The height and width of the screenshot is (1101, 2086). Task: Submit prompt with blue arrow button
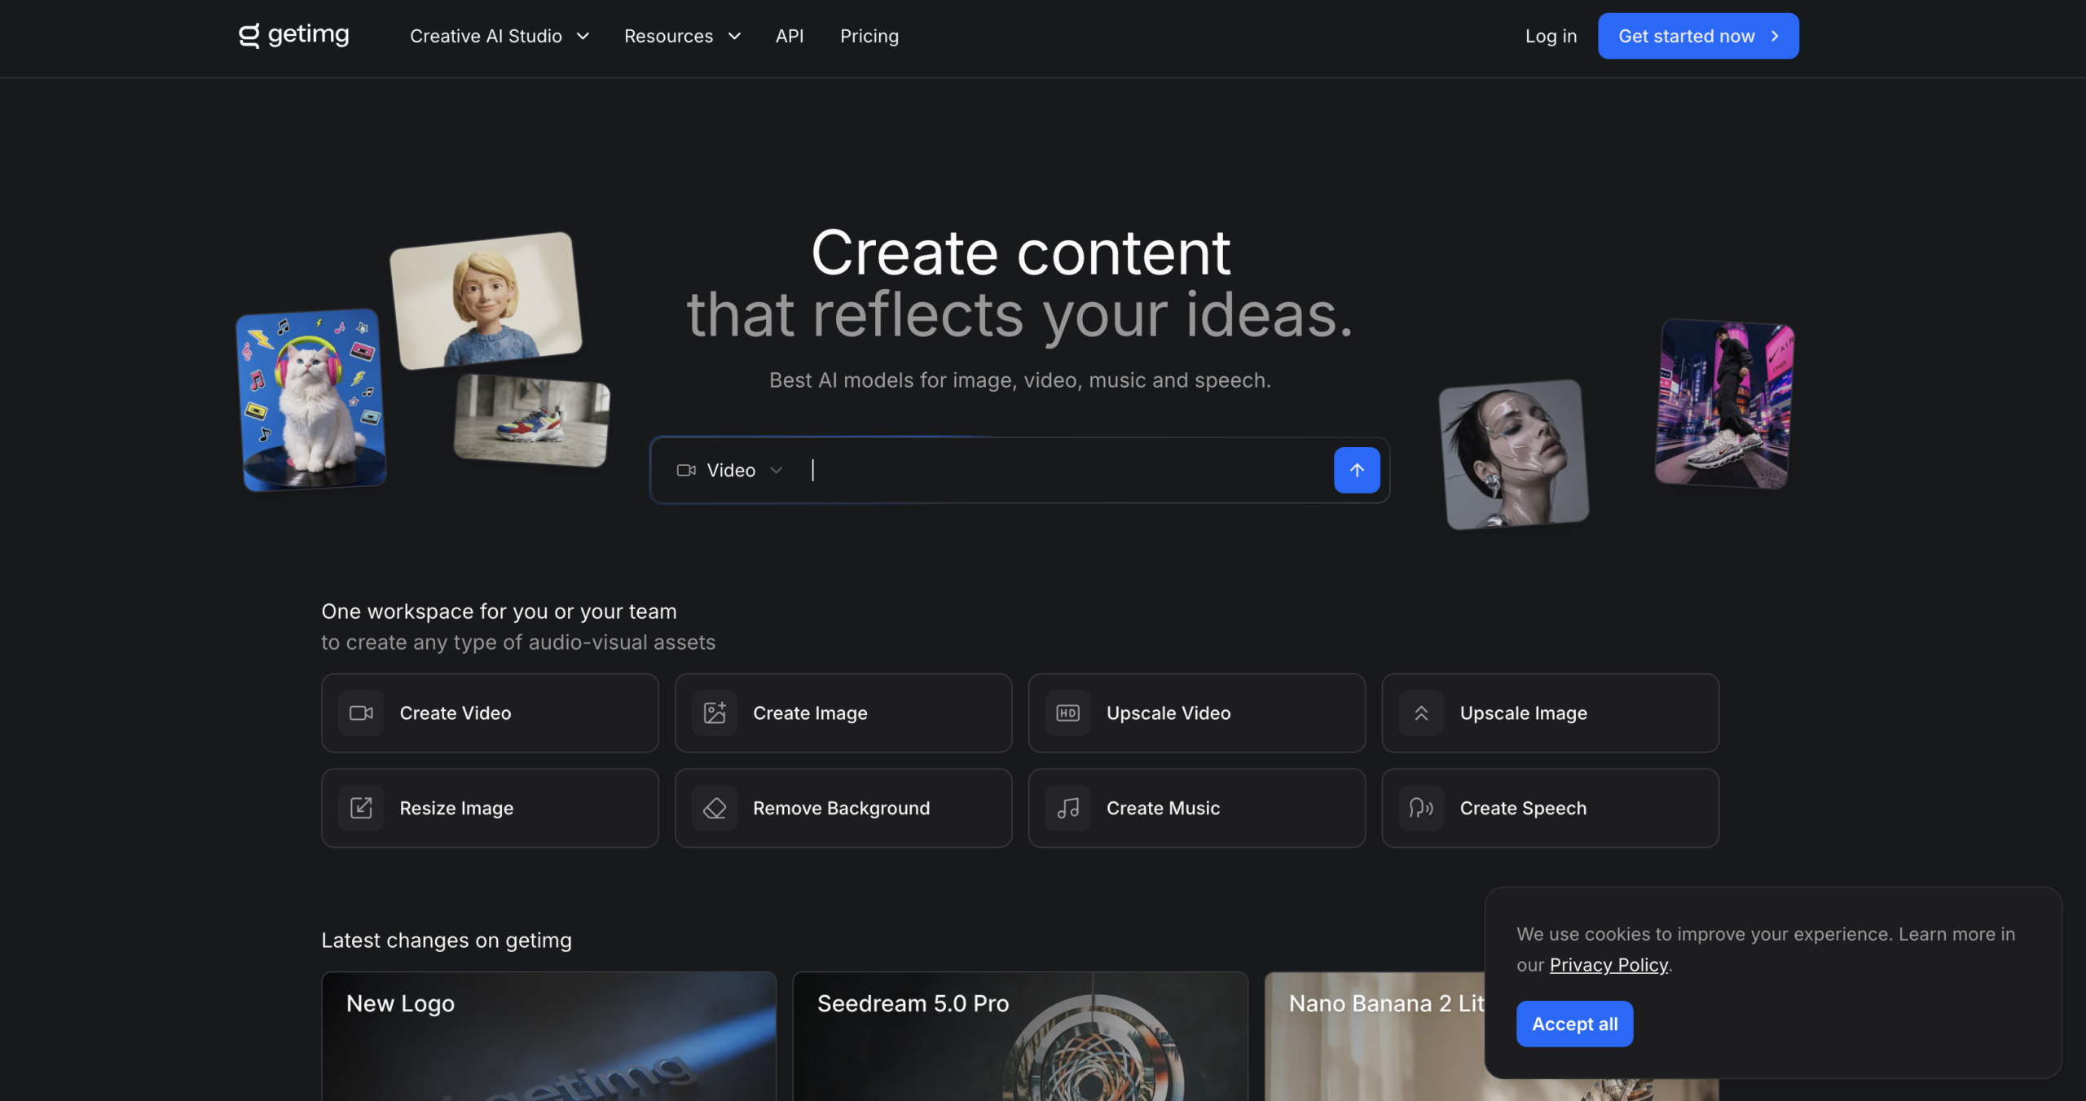coord(1357,470)
